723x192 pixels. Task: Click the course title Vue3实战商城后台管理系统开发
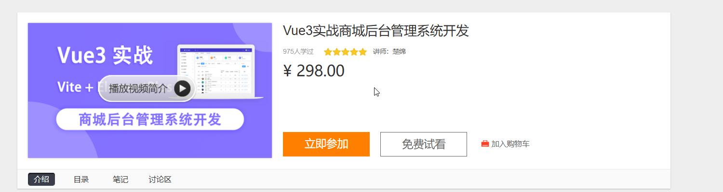click(376, 31)
